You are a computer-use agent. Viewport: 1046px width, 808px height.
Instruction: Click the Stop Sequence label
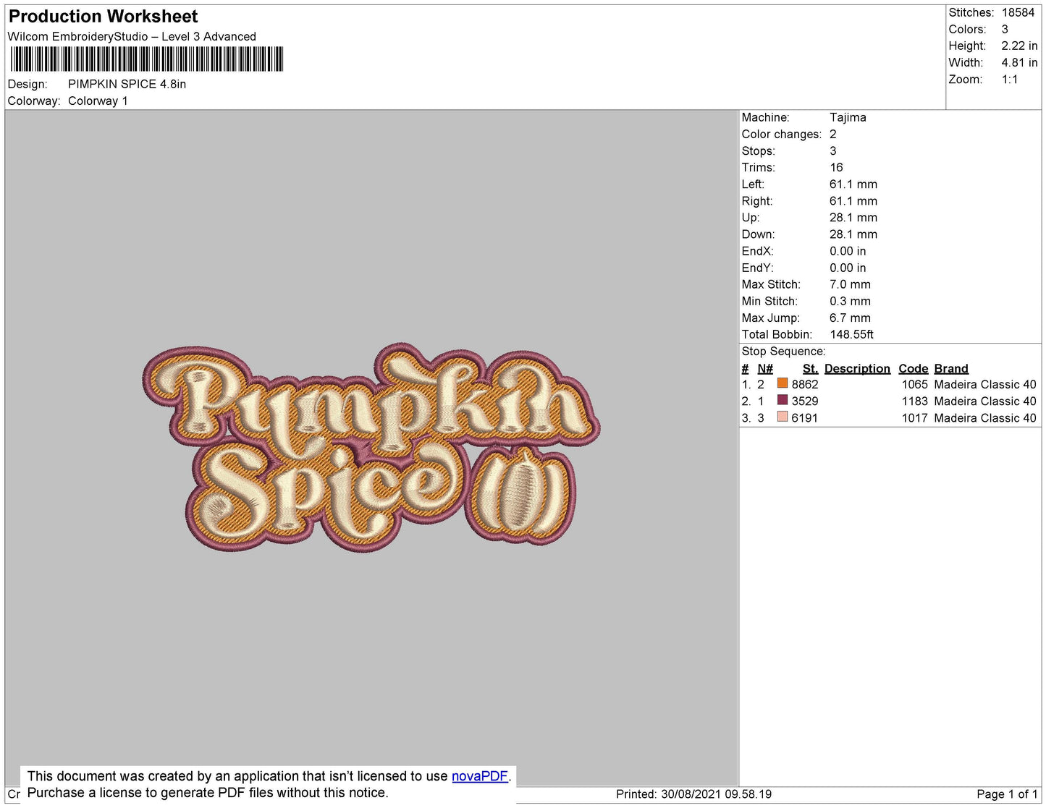[783, 352]
